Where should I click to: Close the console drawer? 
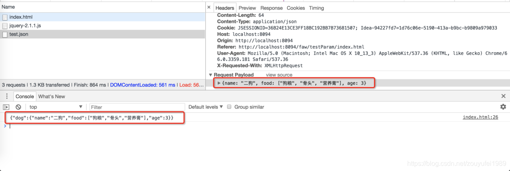(503, 96)
